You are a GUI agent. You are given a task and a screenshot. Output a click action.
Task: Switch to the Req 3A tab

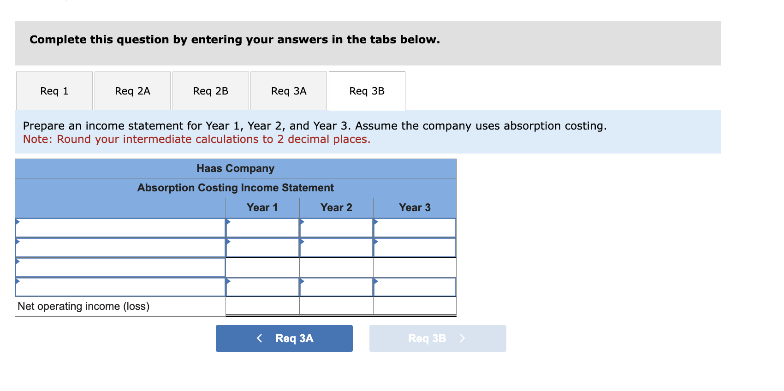pyautogui.click(x=288, y=90)
